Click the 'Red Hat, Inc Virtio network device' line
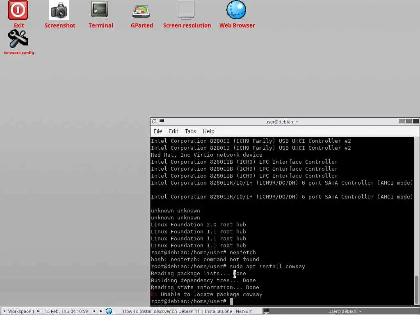The height and width of the screenshot is (315, 420). click(207, 155)
